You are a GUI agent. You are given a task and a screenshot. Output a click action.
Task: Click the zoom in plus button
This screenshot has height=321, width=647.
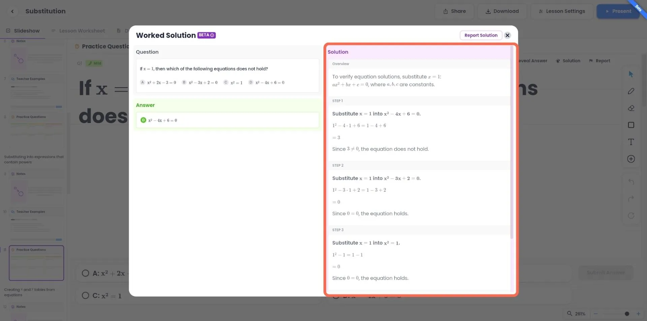(x=638, y=314)
